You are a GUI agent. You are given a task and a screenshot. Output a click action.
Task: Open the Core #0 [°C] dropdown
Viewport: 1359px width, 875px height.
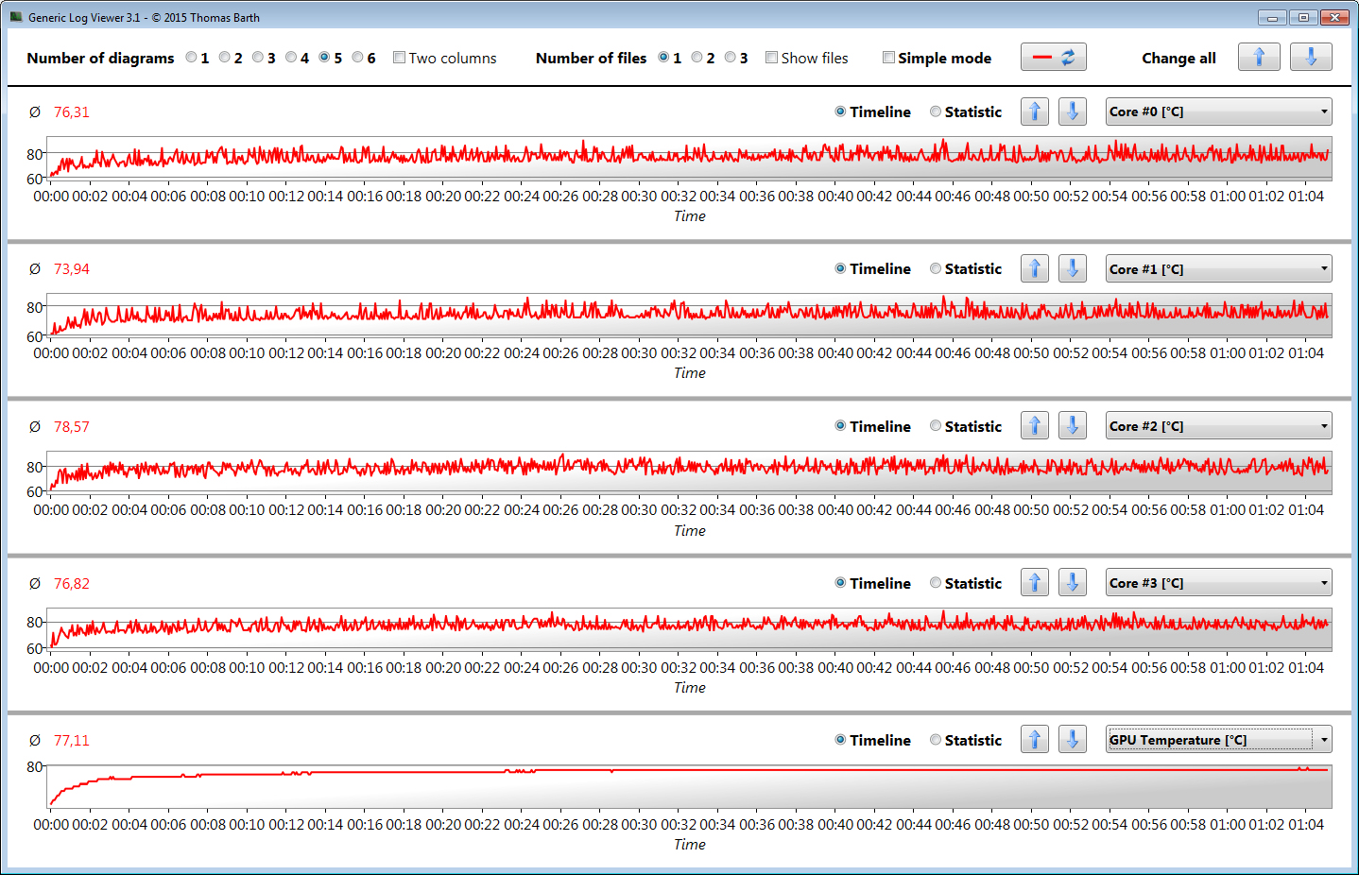tap(1219, 112)
